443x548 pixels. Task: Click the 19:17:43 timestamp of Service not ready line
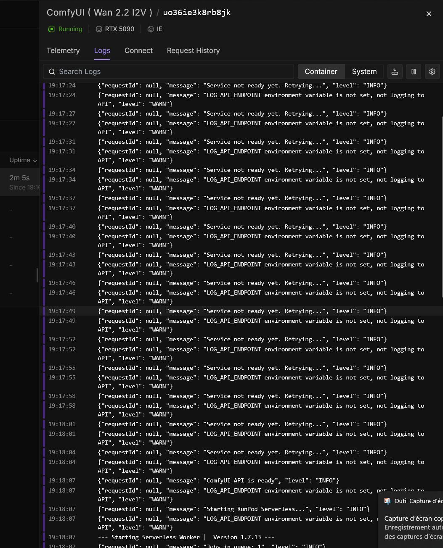62,255
